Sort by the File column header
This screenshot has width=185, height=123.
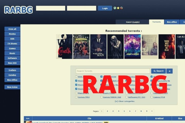point(89,118)
